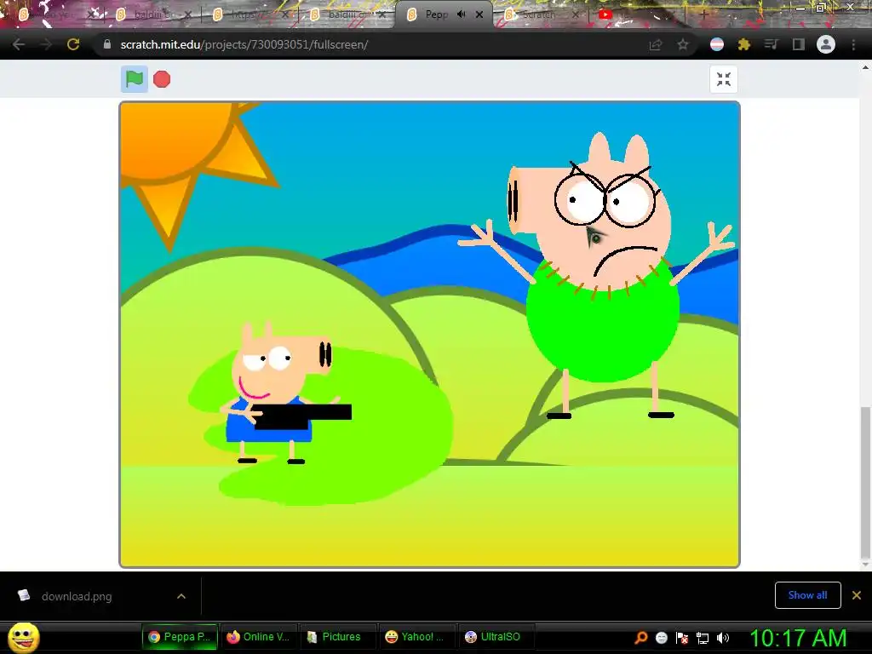Click the orange search tray icon

[x=640, y=638]
